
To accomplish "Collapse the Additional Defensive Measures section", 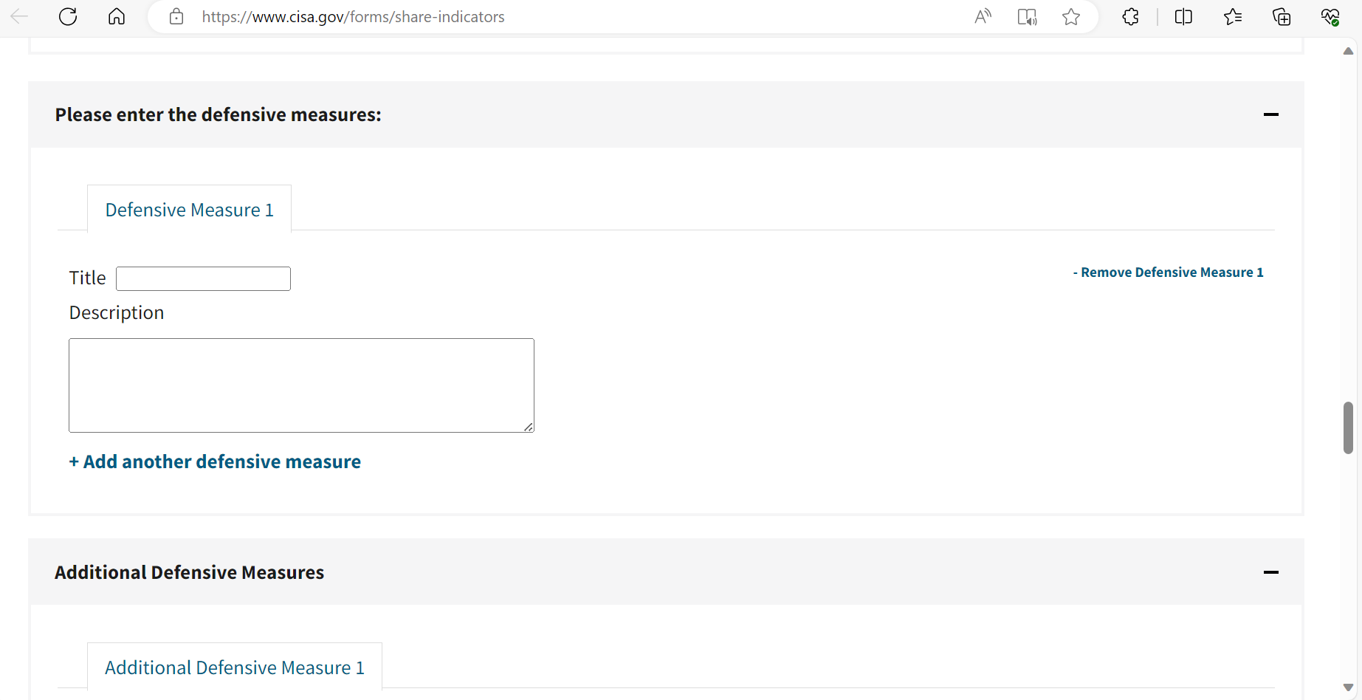I will 1270,572.
